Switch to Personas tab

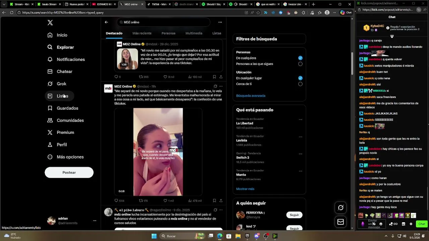click(x=168, y=33)
